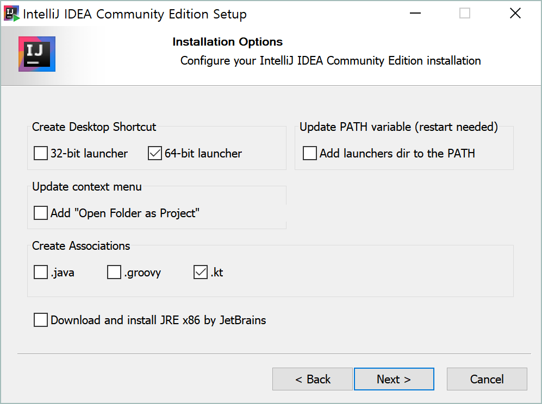Click the "Create Desktop Shortcut" group label
Image resolution: width=542 pixels, height=404 pixels.
pos(94,127)
